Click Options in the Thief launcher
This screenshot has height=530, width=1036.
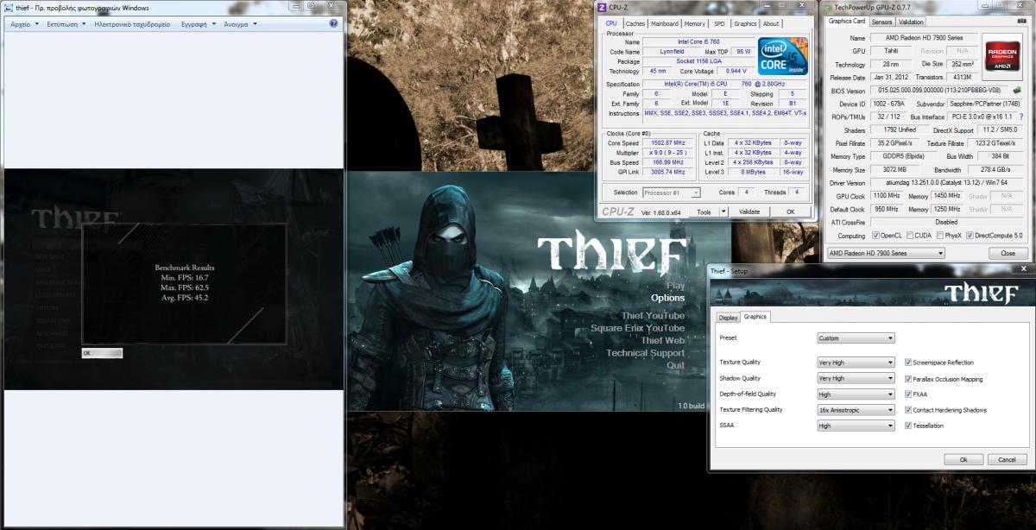click(667, 298)
